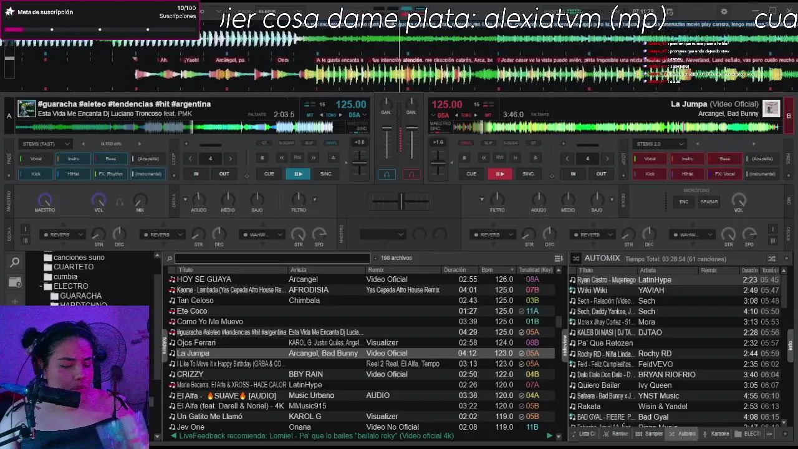Click deck A pitch slider

pos(359,162)
